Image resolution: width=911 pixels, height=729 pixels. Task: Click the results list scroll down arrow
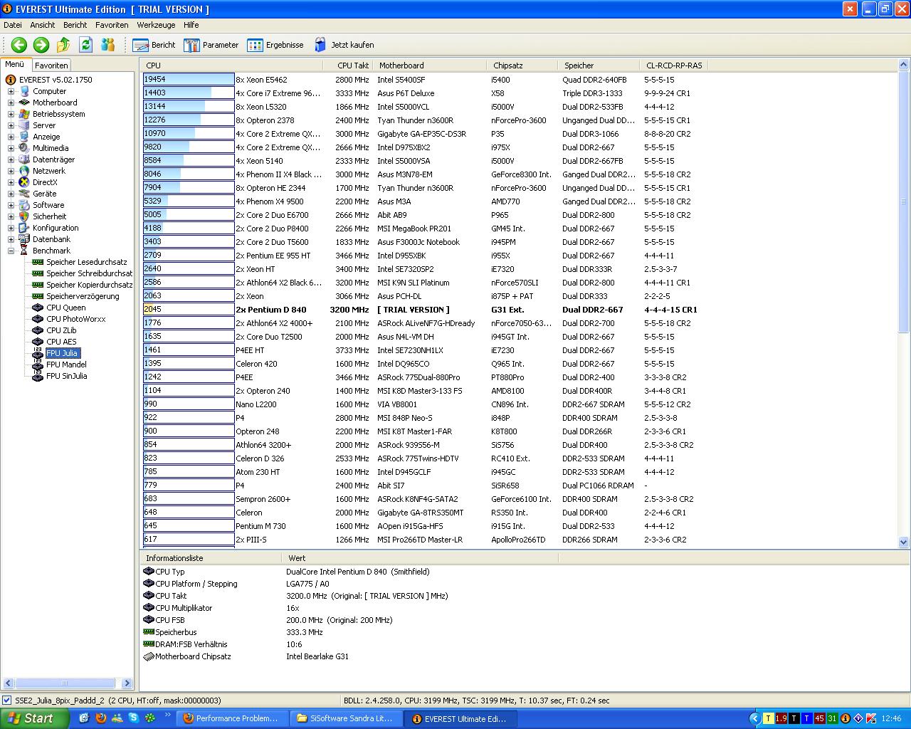[x=904, y=542]
